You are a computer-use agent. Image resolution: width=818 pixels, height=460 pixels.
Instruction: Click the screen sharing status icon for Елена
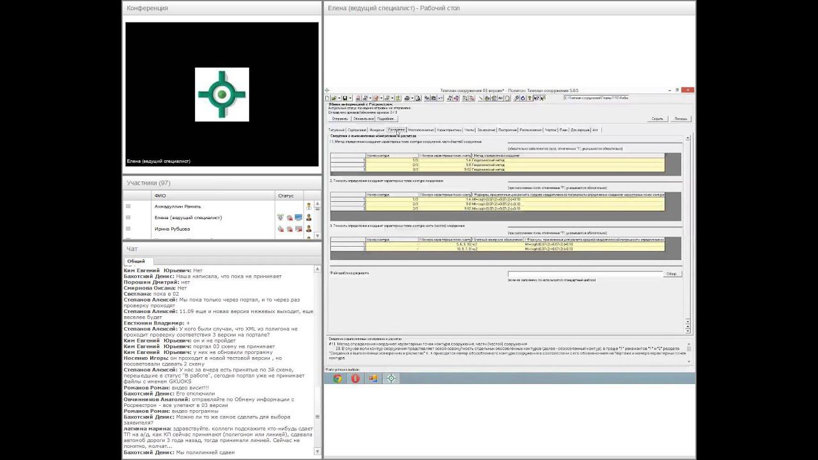[x=298, y=217]
